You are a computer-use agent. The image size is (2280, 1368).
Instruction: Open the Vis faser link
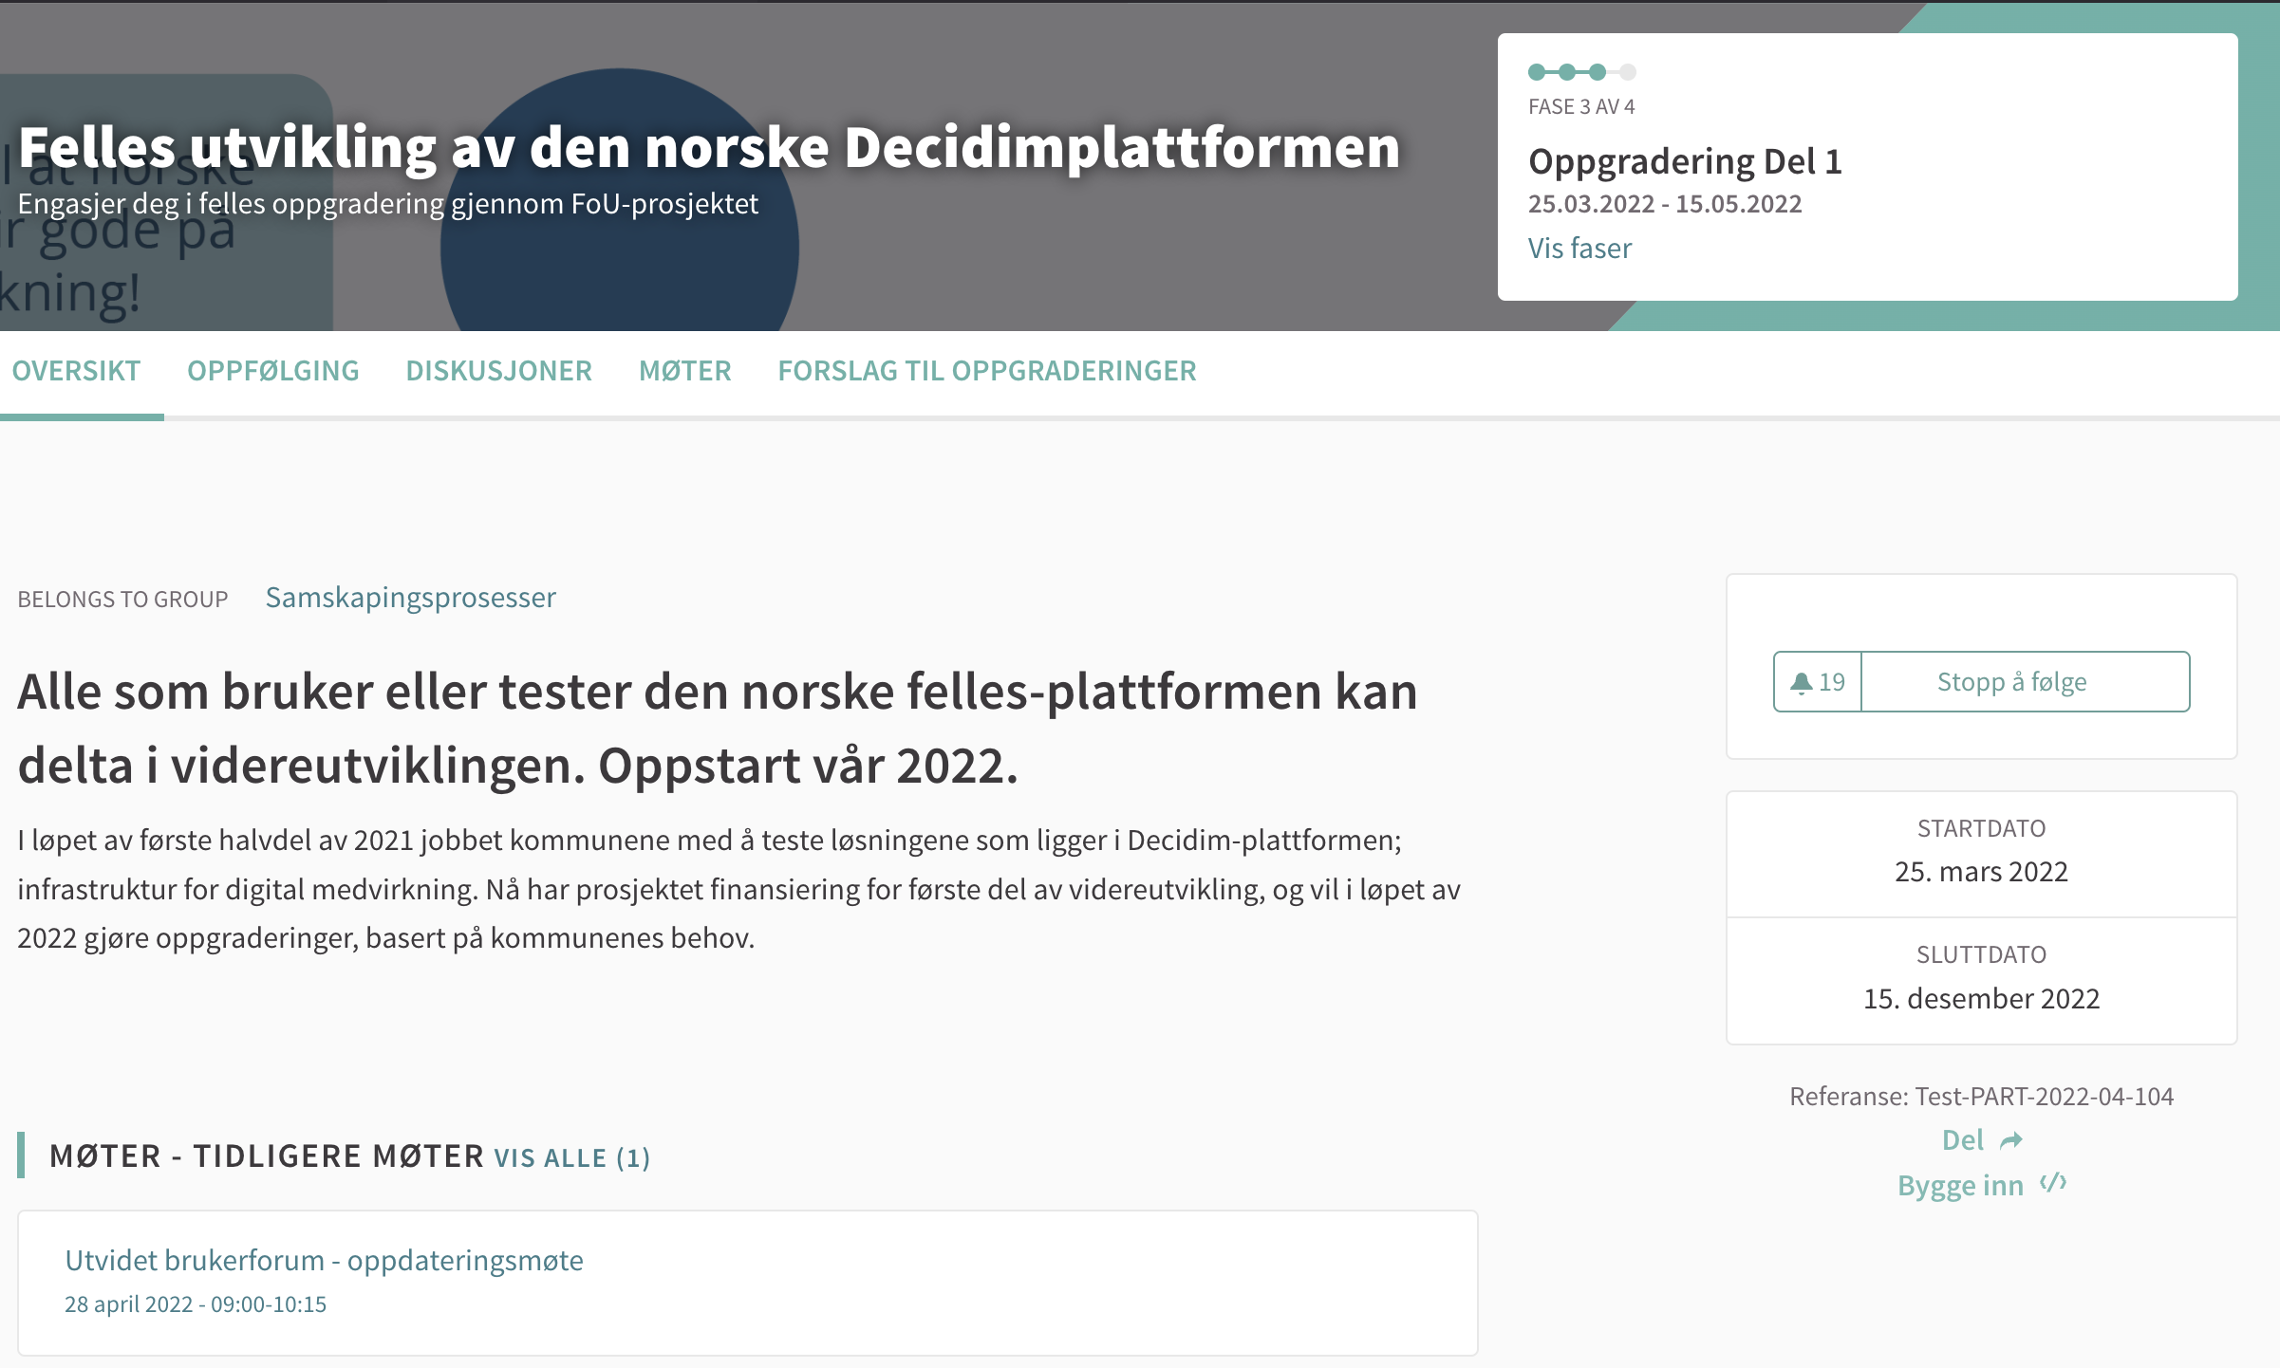1579,248
